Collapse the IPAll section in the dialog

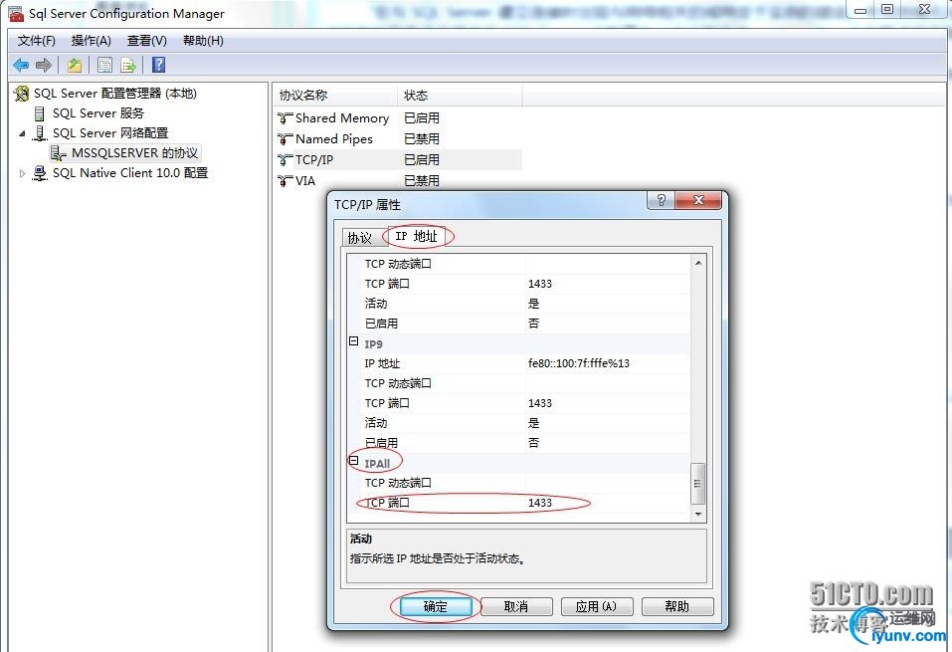tap(354, 461)
